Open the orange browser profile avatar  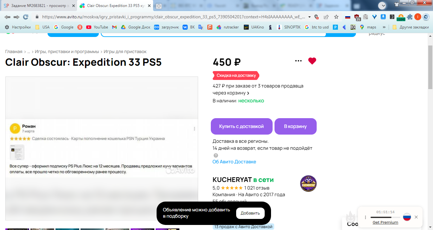pos(418,17)
